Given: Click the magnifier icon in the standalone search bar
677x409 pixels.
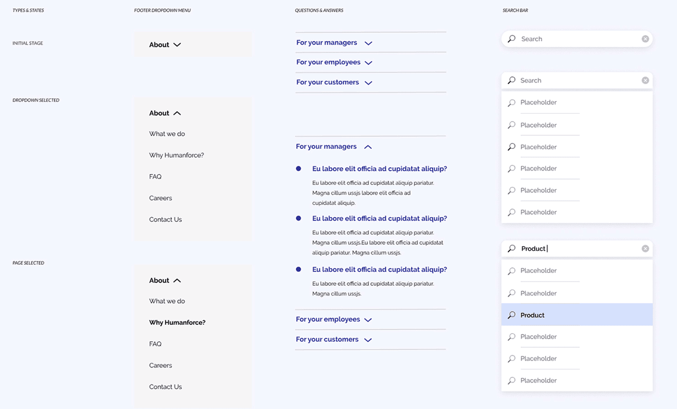Looking at the screenshot, I should [x=511, y=39].
